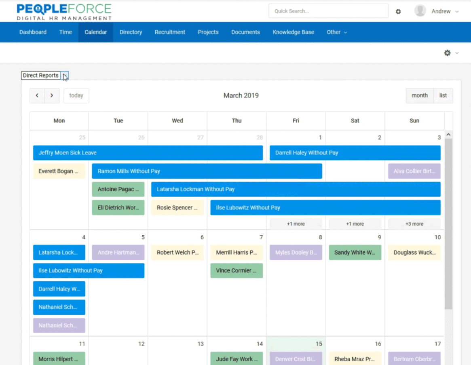Open Jude Fay Work event
Viewport: 471px width, 365px height.
point(237,359)
